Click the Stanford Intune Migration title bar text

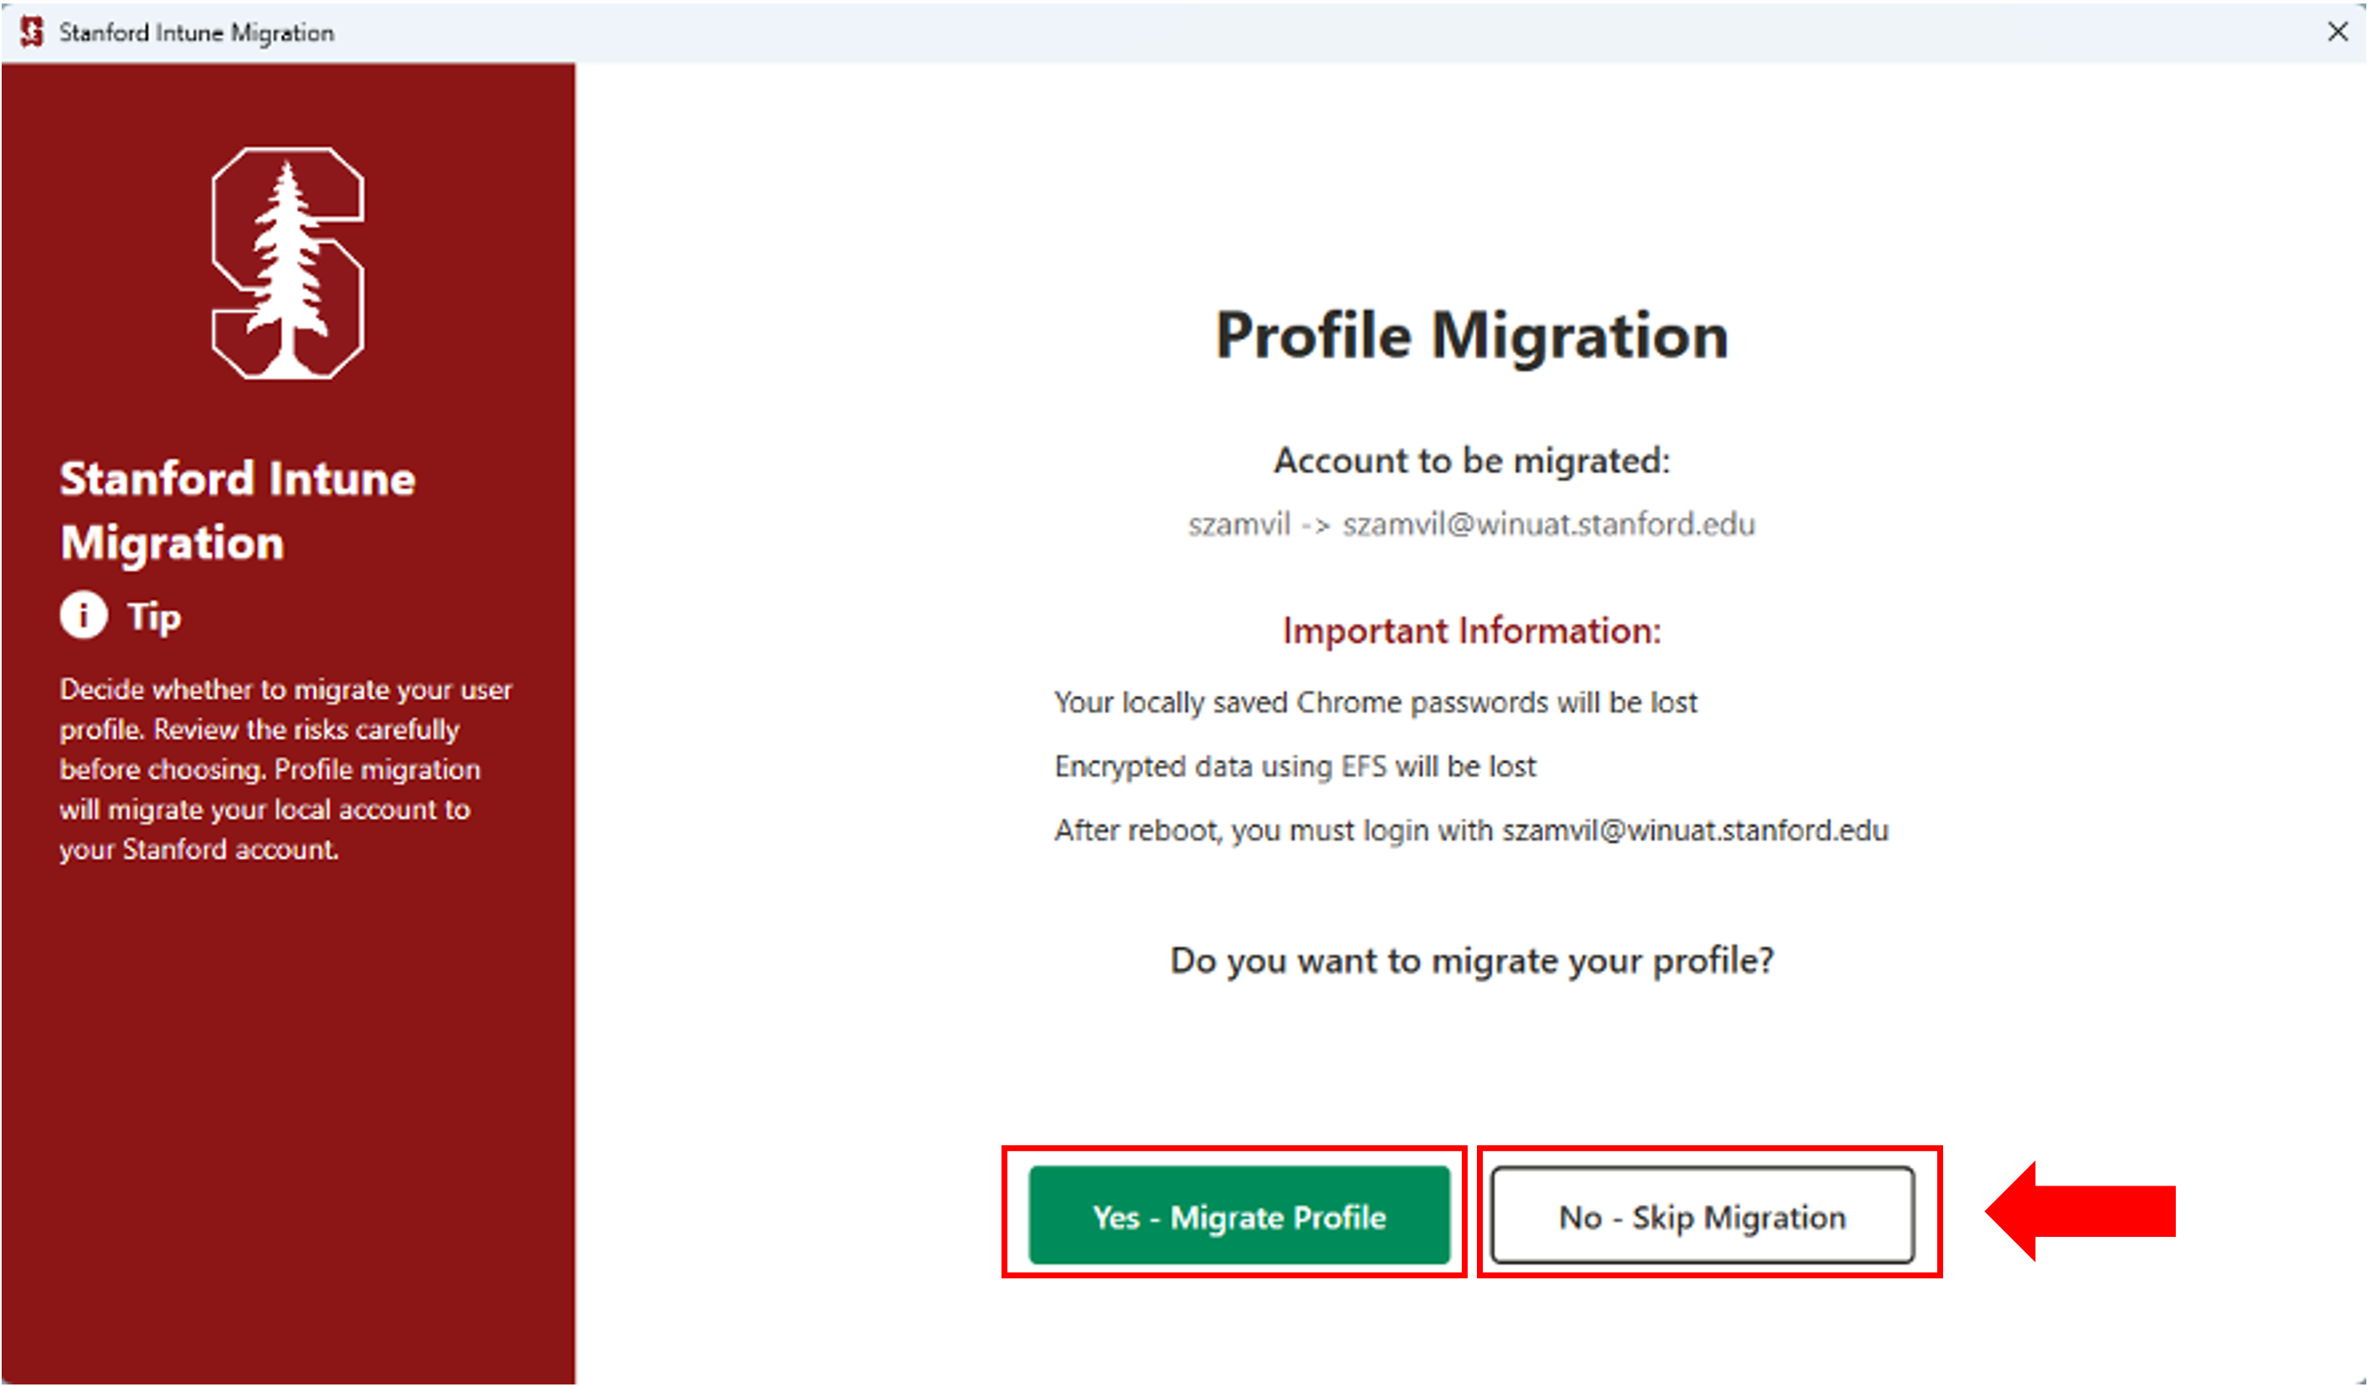point(196,31)
